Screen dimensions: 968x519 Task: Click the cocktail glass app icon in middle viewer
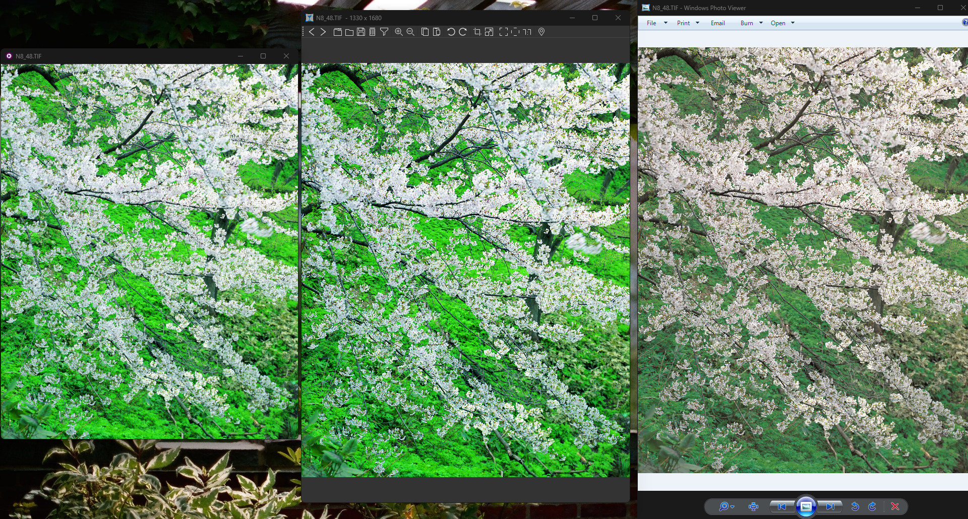(x=310, y=18)
